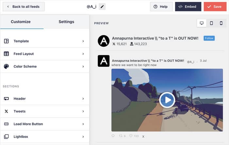
Task: Click the pencil edit icon beside @A_i
Action: tap(102, 7)
